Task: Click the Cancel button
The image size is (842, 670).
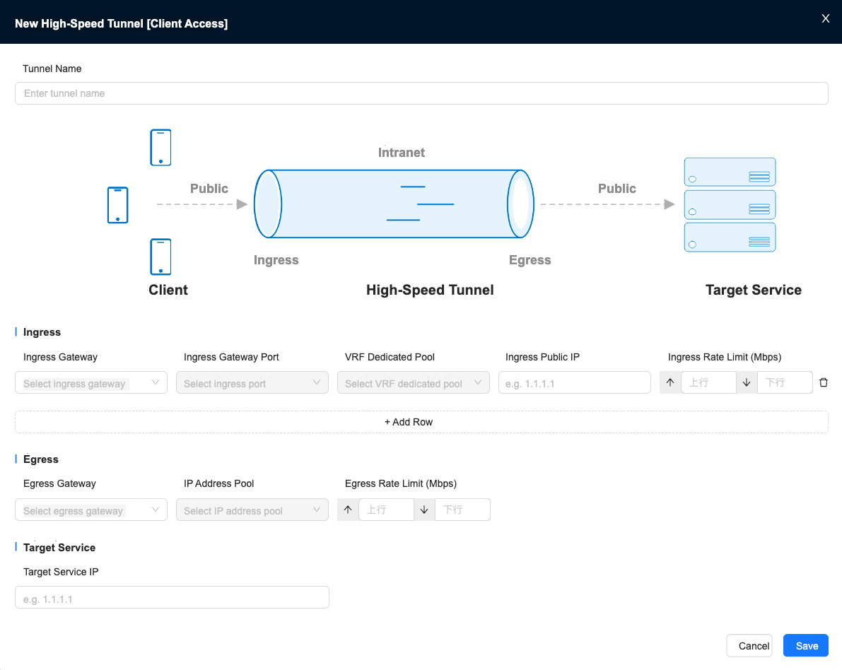Action: pyautogui.click(x=749, y=646)
